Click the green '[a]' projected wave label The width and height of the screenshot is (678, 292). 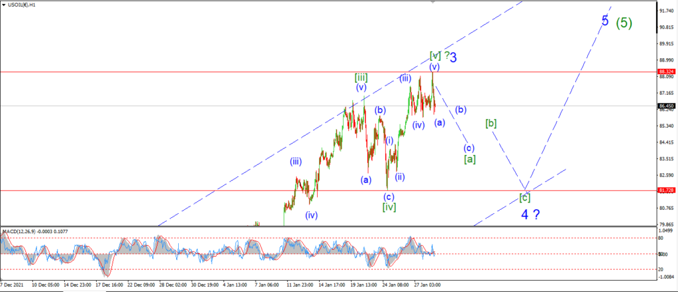click(470, 159)
